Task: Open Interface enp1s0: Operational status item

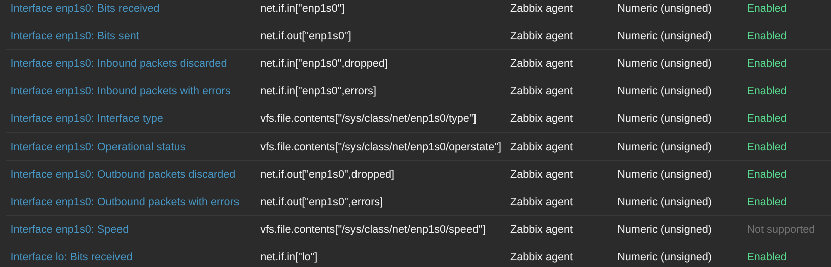Action: 98,147
